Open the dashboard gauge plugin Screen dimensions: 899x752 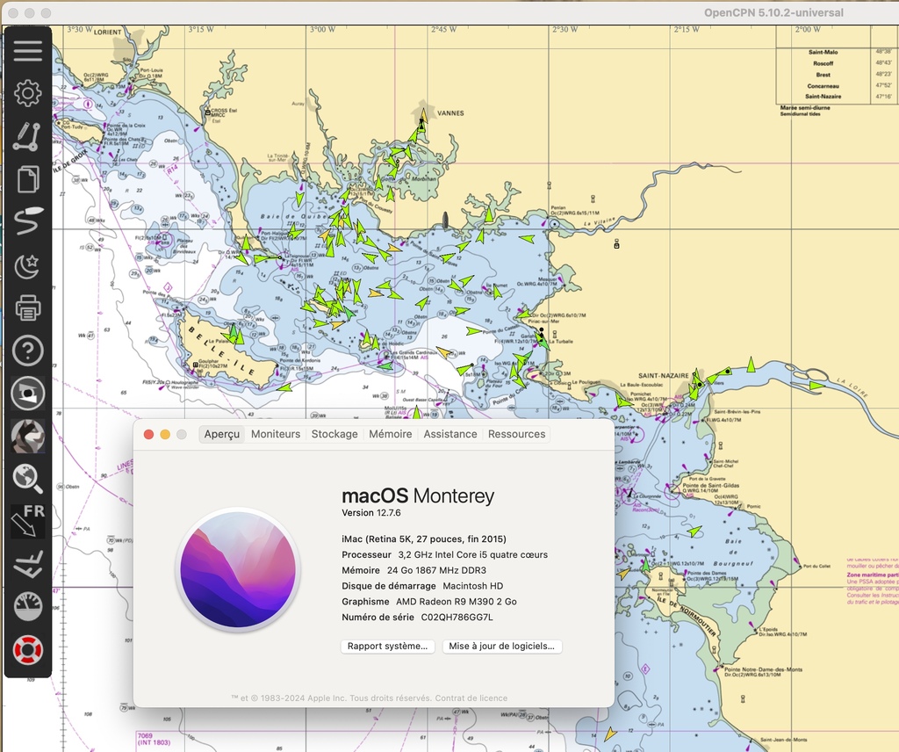pyautogui.click(x=28, y=607)
